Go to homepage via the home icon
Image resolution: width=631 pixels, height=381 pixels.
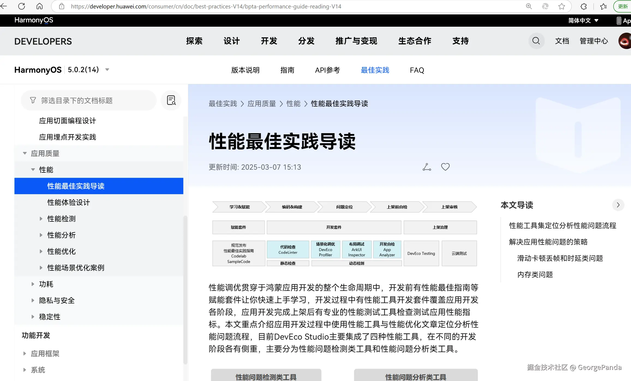point(40,6)
